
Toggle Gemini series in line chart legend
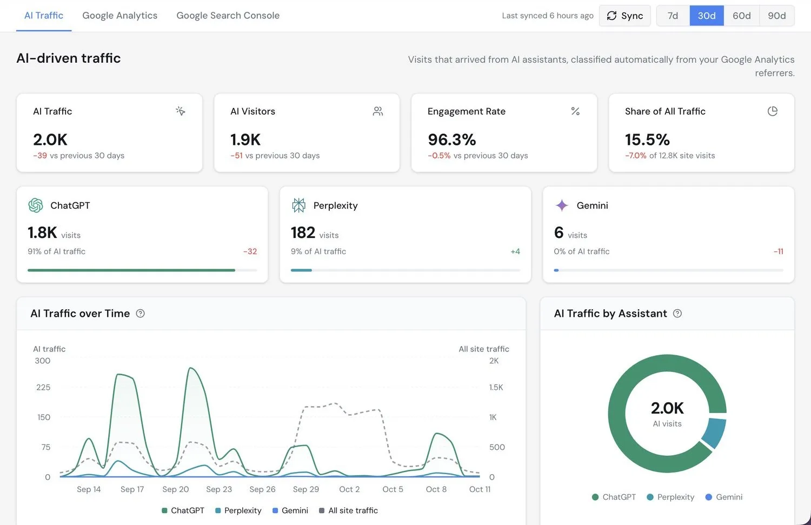[x=290, y=510]
